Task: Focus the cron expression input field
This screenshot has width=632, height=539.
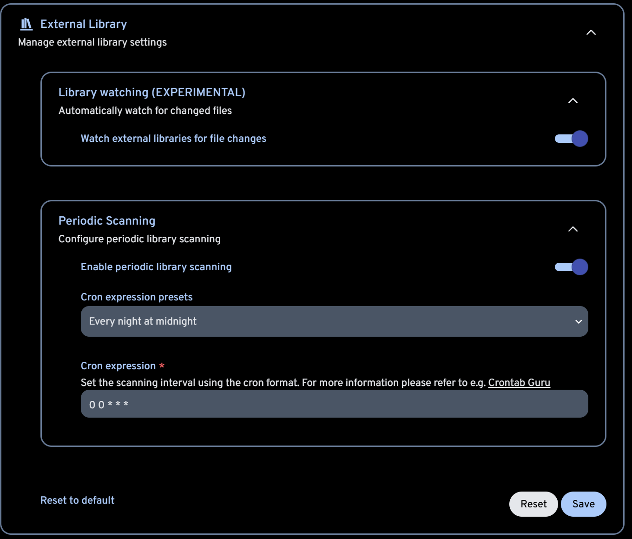Action: coord(334,404)
